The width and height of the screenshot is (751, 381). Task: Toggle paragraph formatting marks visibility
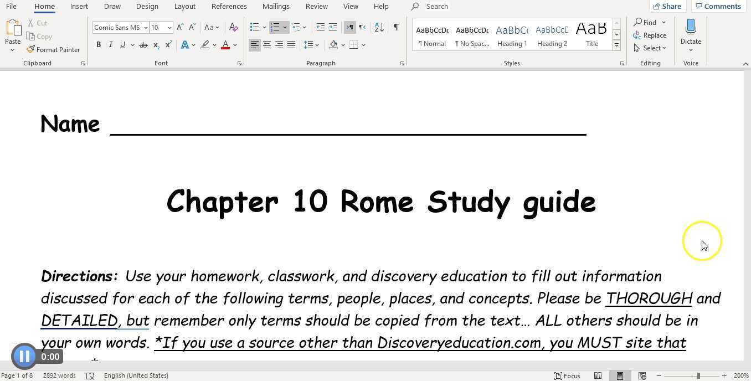point(396,27)
